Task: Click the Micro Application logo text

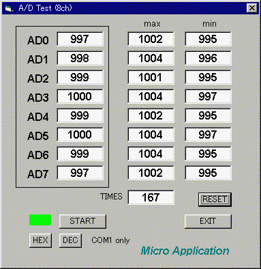Action: 185,251
